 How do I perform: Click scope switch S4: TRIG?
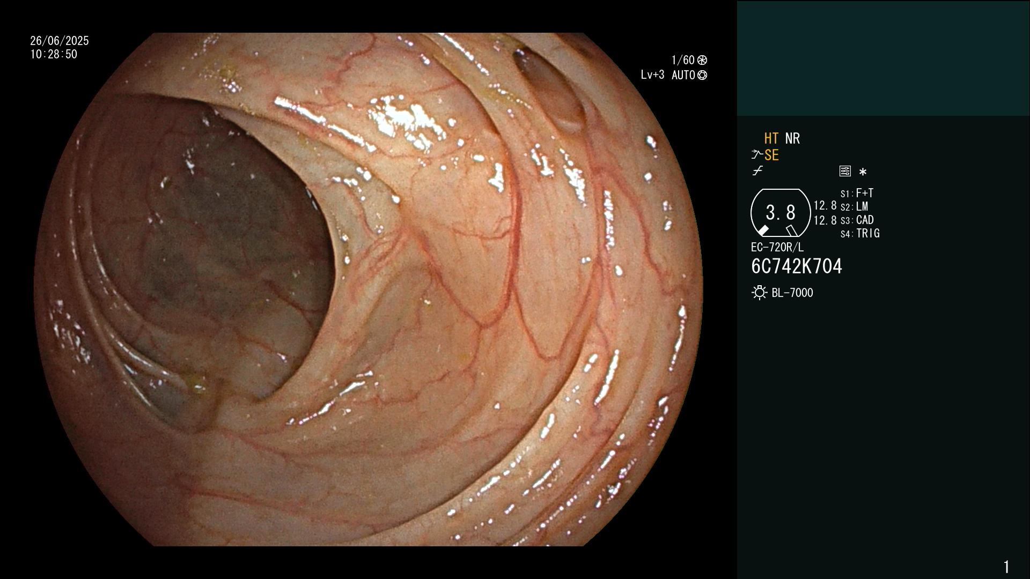tap(860, 233)
